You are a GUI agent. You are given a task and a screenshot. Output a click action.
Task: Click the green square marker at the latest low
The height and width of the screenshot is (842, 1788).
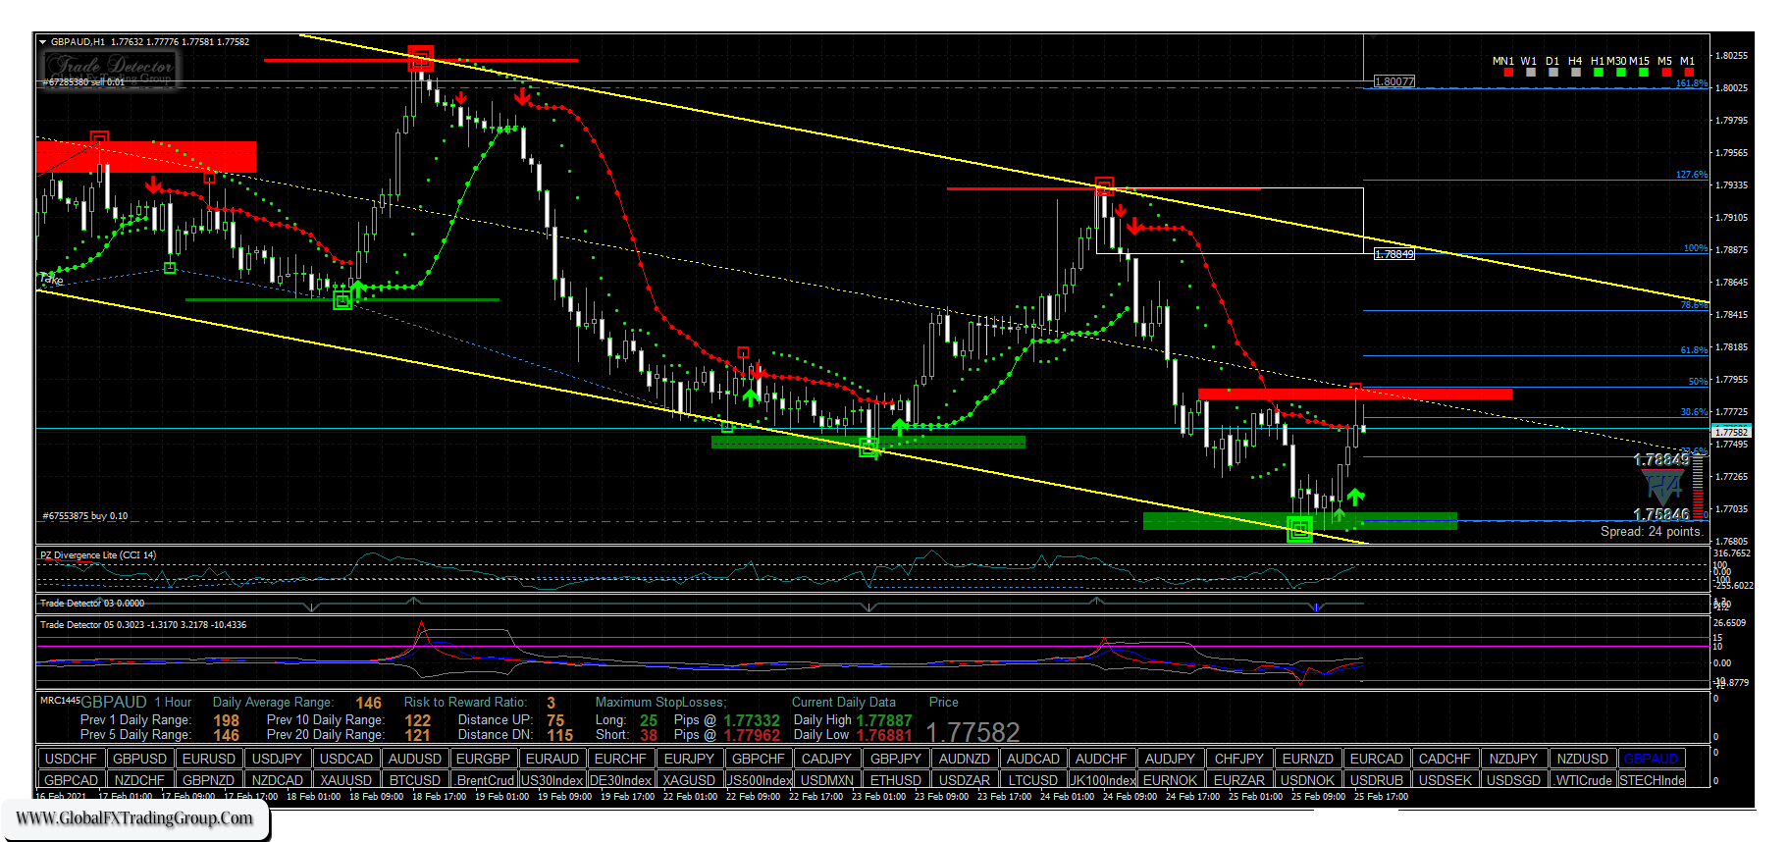1299,530
